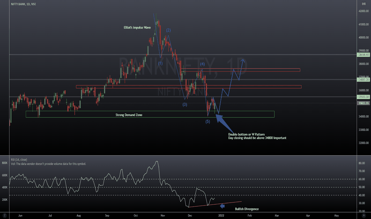
Task: Click the Feb label on the time axis
Action: (250, 215)
